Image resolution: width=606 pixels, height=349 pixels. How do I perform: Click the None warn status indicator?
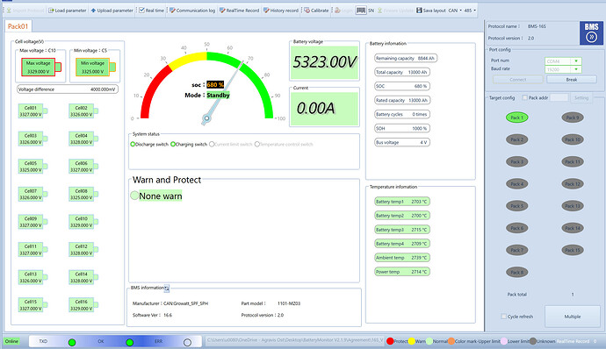pos(134,196)
